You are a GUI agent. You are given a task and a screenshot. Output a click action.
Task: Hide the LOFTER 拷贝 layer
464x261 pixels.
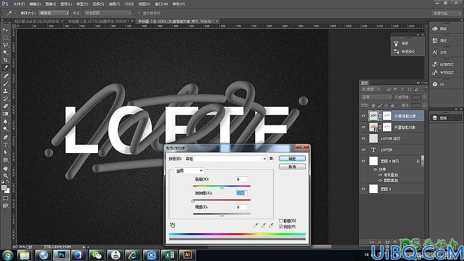click(364, 139)
